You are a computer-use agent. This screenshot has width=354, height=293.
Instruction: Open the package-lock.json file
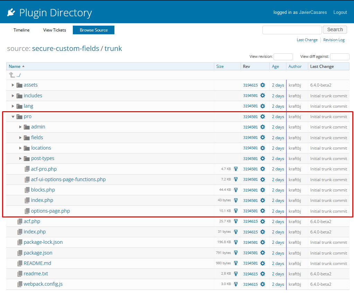43,242
